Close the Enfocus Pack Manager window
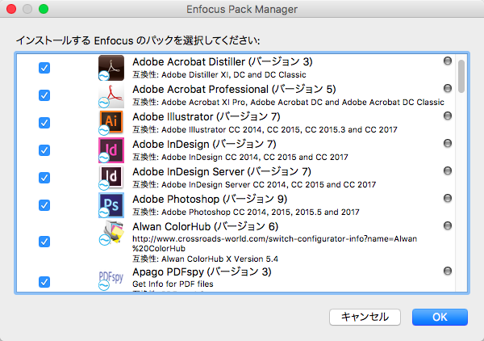The image size is (484, 341). pyautogui.click(x=11, y=9)
